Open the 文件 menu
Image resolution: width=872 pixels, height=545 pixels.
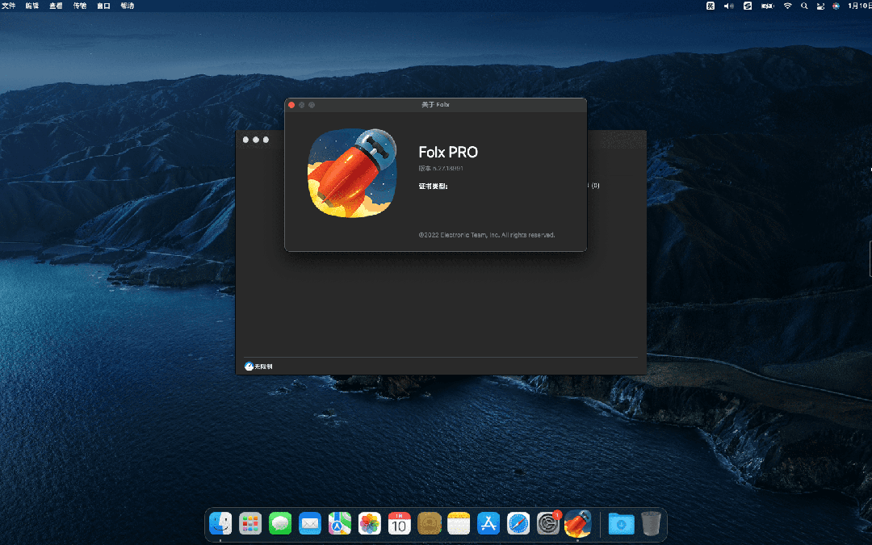pos(9,6)
